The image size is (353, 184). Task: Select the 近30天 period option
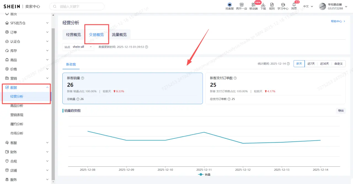(324, 64)
